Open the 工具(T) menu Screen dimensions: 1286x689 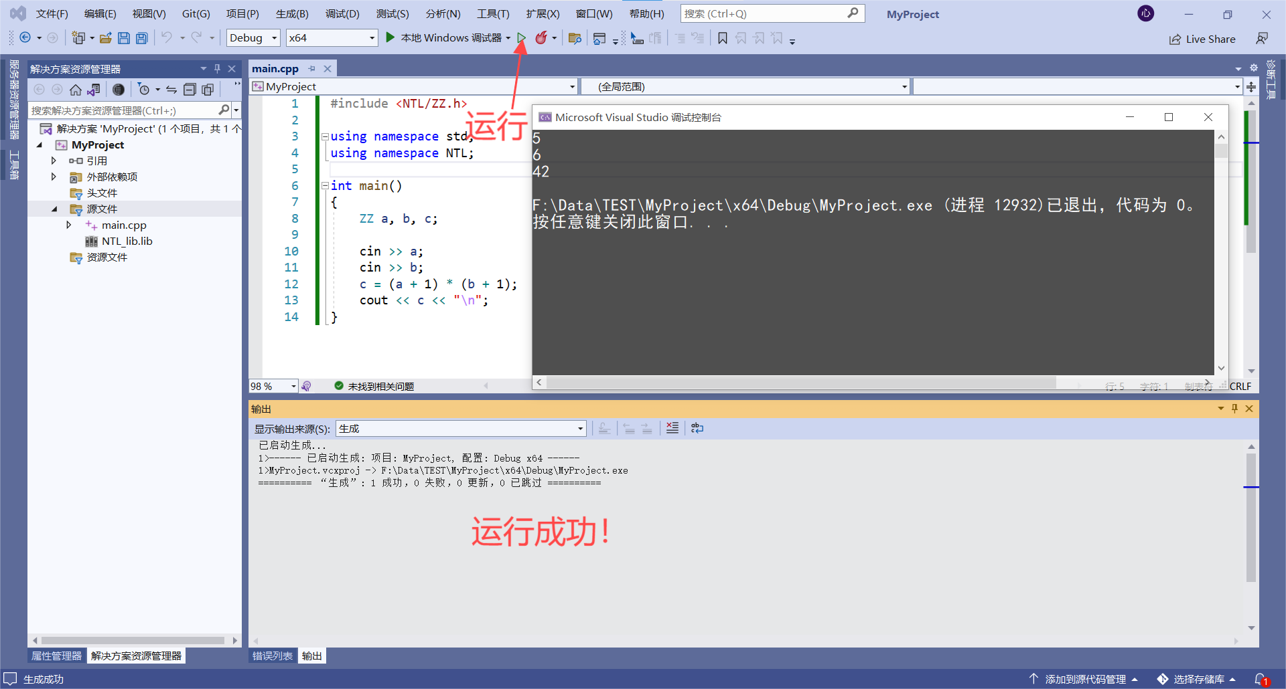[x=493, y=13]
